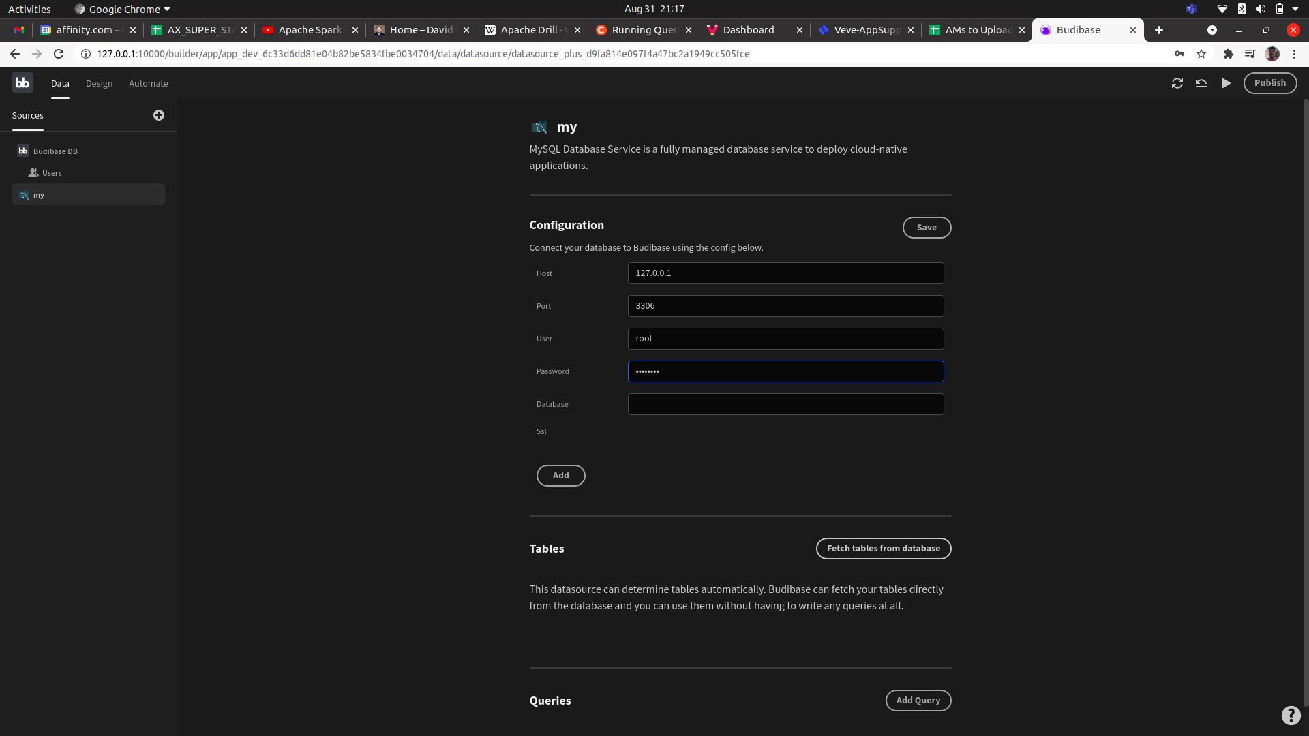1309x736 pixels.
Task: Open the Google Chrome menu in the top bar
Action: point(121,9)
